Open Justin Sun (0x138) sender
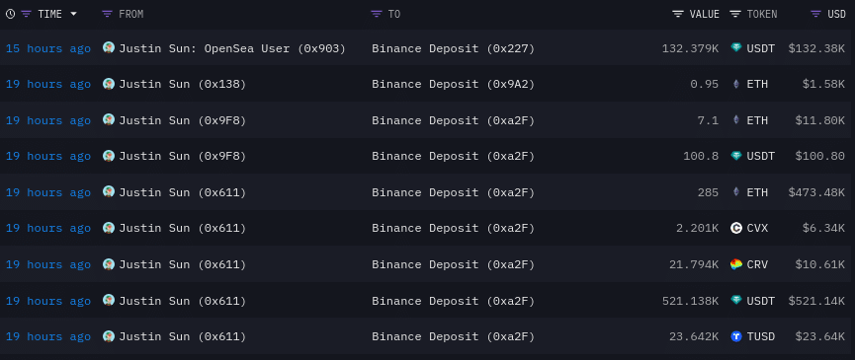Screen dimensions: 855x360 (x=182, y=84)
